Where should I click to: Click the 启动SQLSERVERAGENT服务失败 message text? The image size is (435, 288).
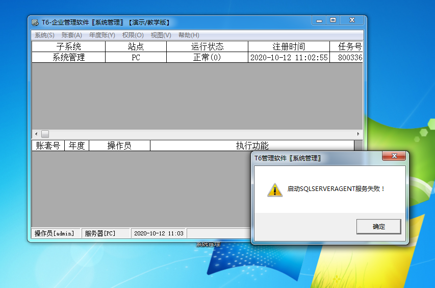pyautogui.click(x=336, y=189)
